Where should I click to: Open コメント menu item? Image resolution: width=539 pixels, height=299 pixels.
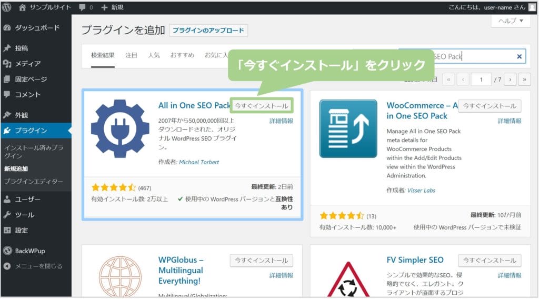36,95
